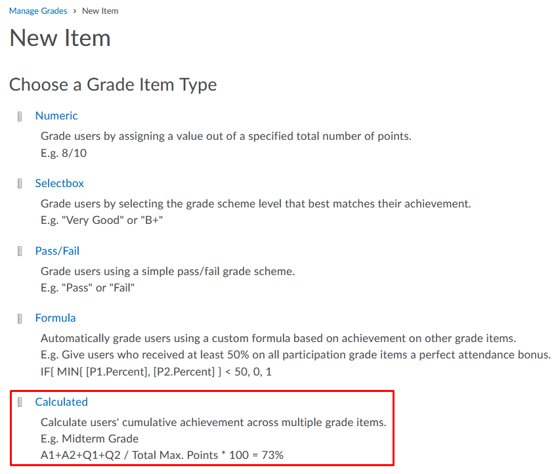Click the ruler icon beside Numeric

tap(20, 117)
